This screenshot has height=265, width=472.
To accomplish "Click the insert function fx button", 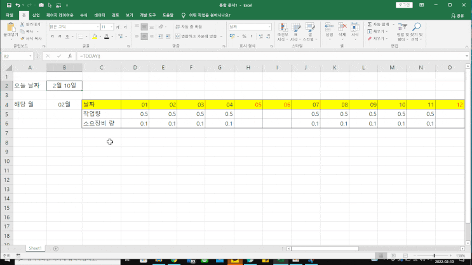I will point(69,56).
